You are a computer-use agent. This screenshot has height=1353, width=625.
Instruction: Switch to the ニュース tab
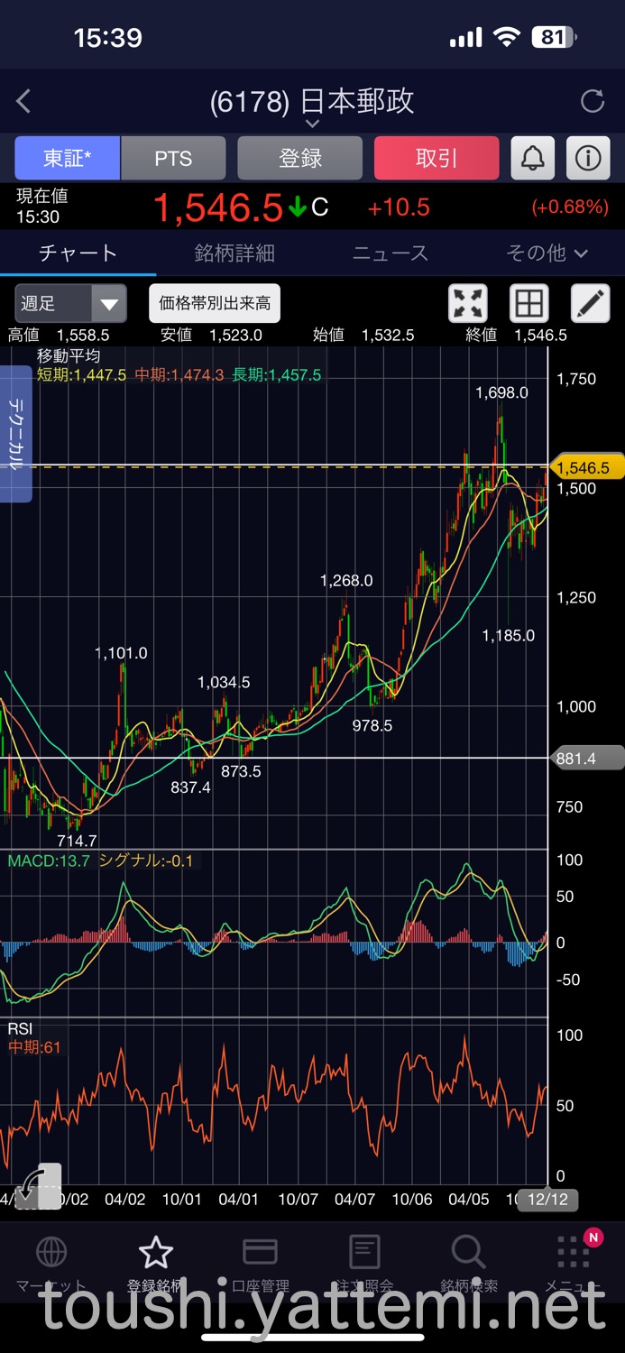coord(391,253)
